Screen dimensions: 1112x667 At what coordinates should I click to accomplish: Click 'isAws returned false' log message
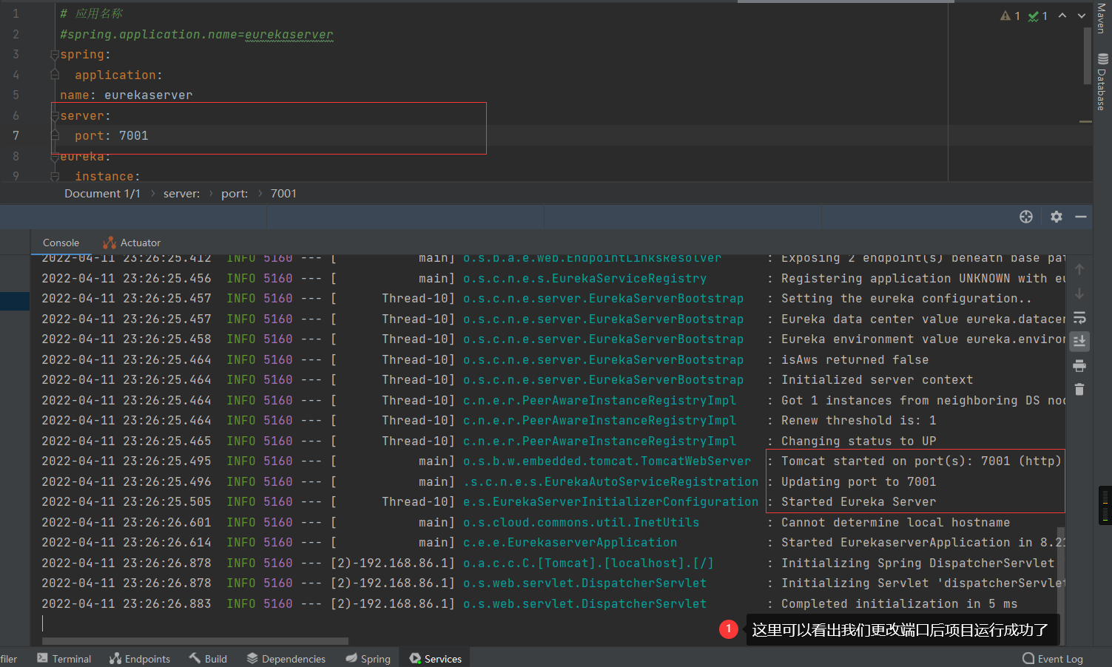pos(855,359)
